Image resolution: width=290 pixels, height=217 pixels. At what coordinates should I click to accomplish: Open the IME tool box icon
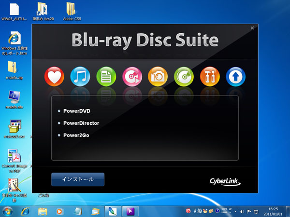click(211, 211)
